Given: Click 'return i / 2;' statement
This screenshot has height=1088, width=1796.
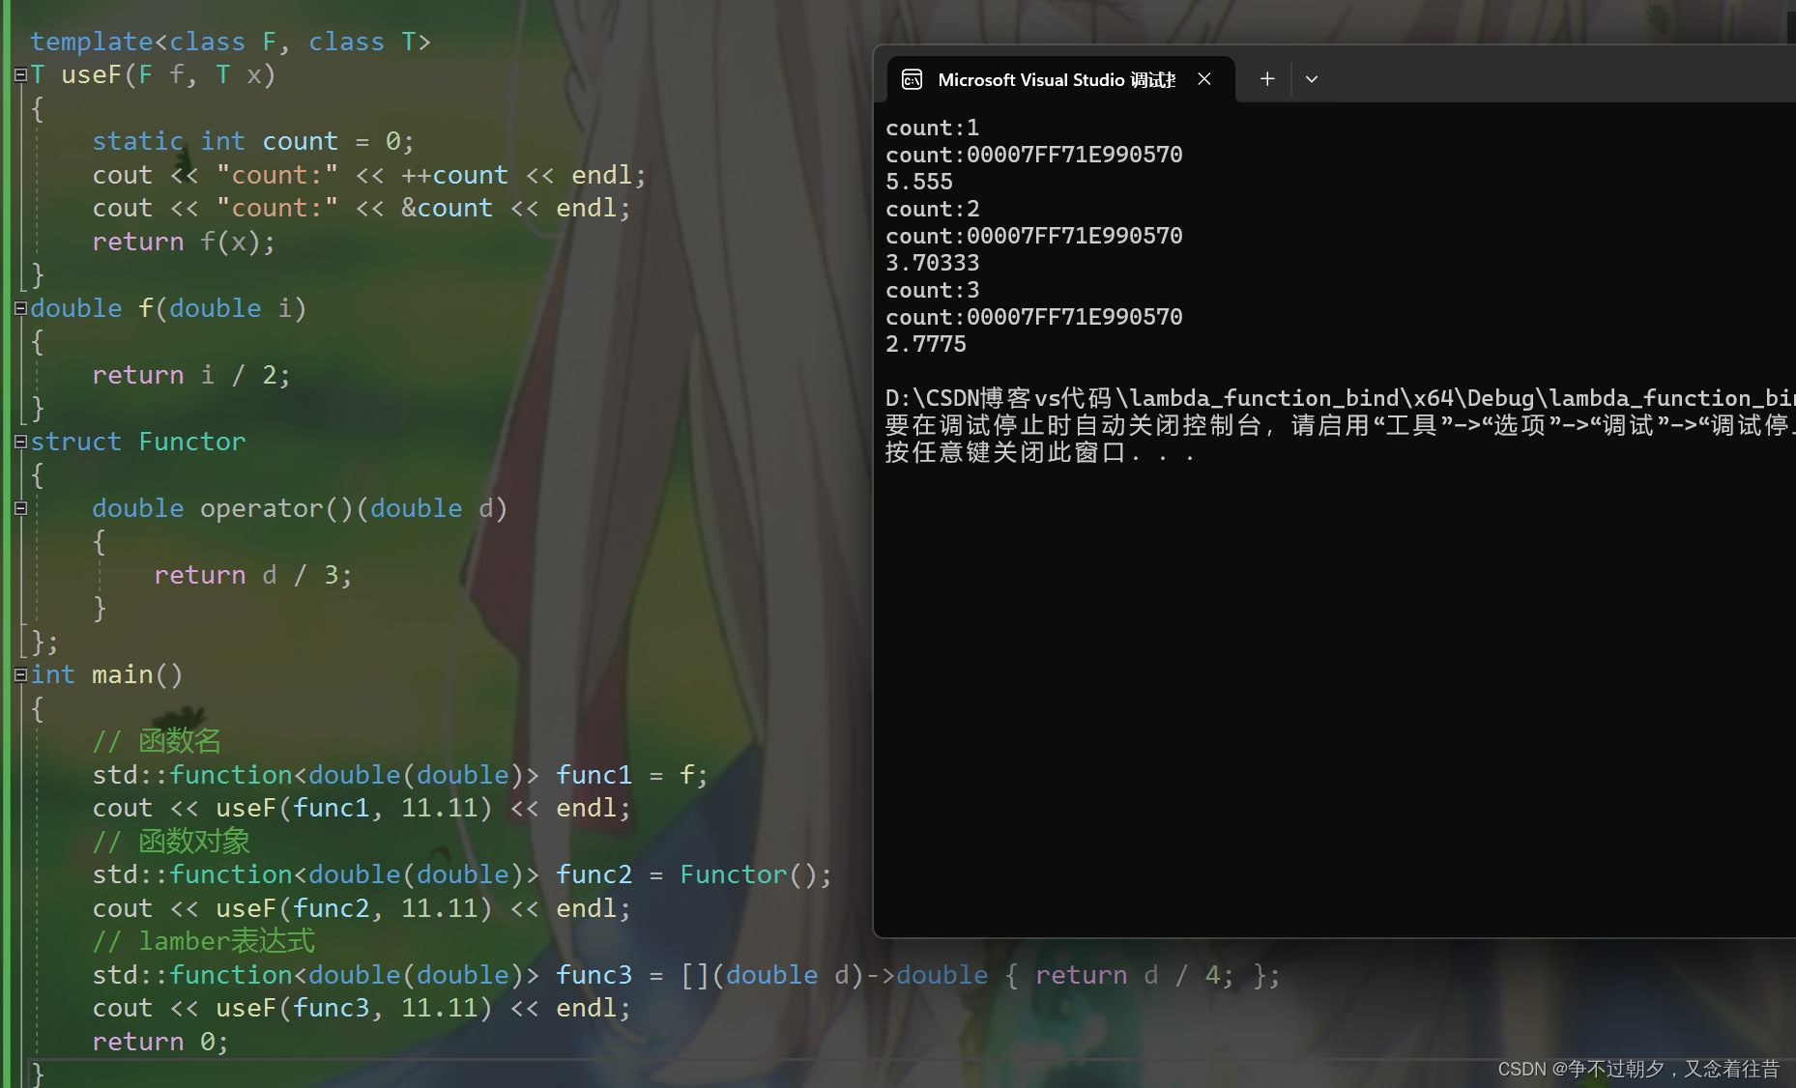Looking at the screenshot, I should [x=191, y=375].
